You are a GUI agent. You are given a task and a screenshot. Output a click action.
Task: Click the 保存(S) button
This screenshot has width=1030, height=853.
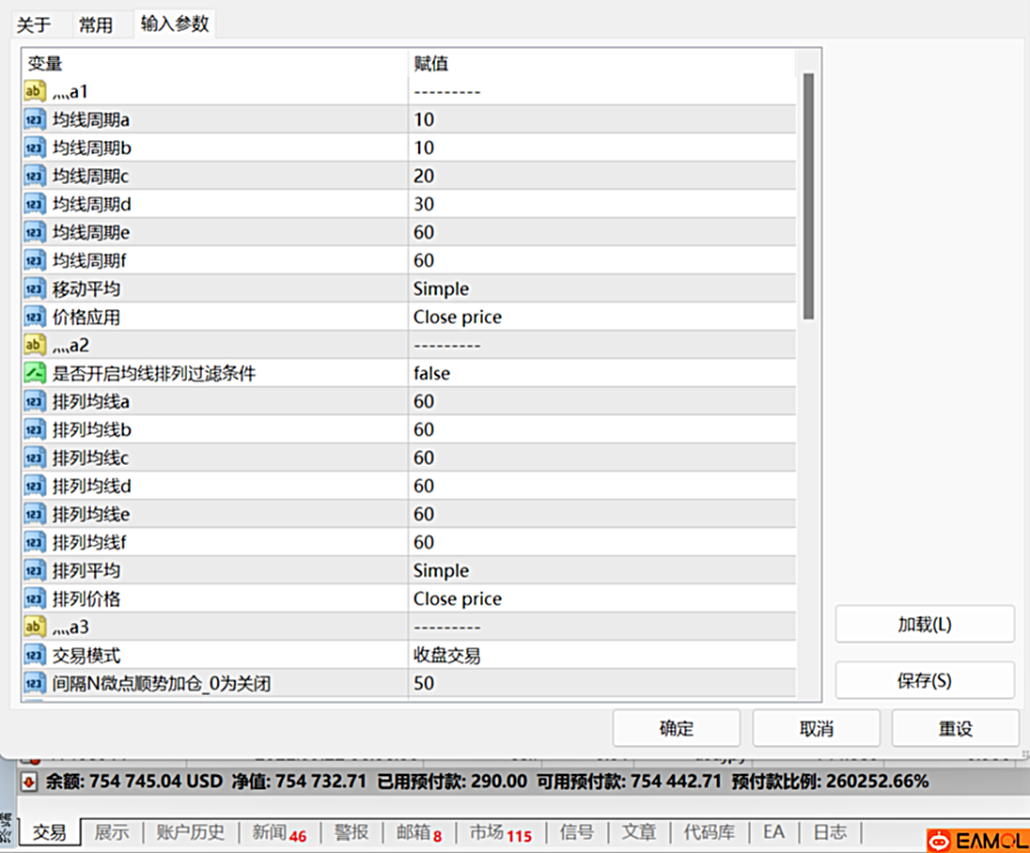pos(924,680)
